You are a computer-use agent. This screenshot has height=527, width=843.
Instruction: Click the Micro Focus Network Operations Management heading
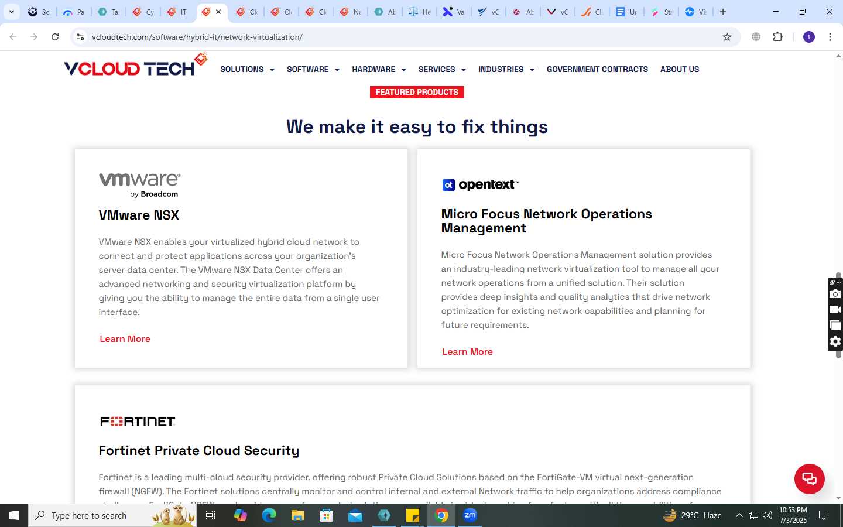pyautogui.click(x=547, y=221)
